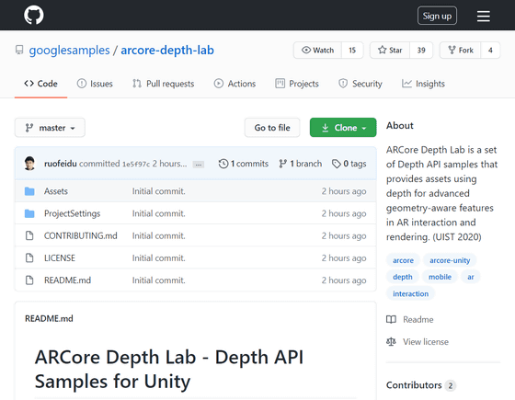Open Initial commit message in Assets row
Screen dimensions: 515x400
[158, 191]
